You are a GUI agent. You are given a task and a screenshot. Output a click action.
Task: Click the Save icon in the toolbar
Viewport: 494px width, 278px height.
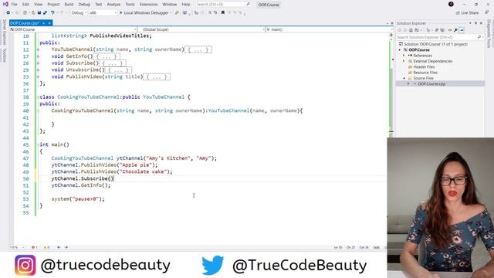(x=39, y=12)
